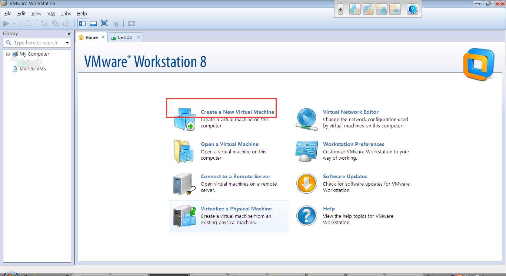The height and width of the screenshot is (276, 506).
Task: Open the File menu
Action: pyautogui.click(x=8, y=13)
